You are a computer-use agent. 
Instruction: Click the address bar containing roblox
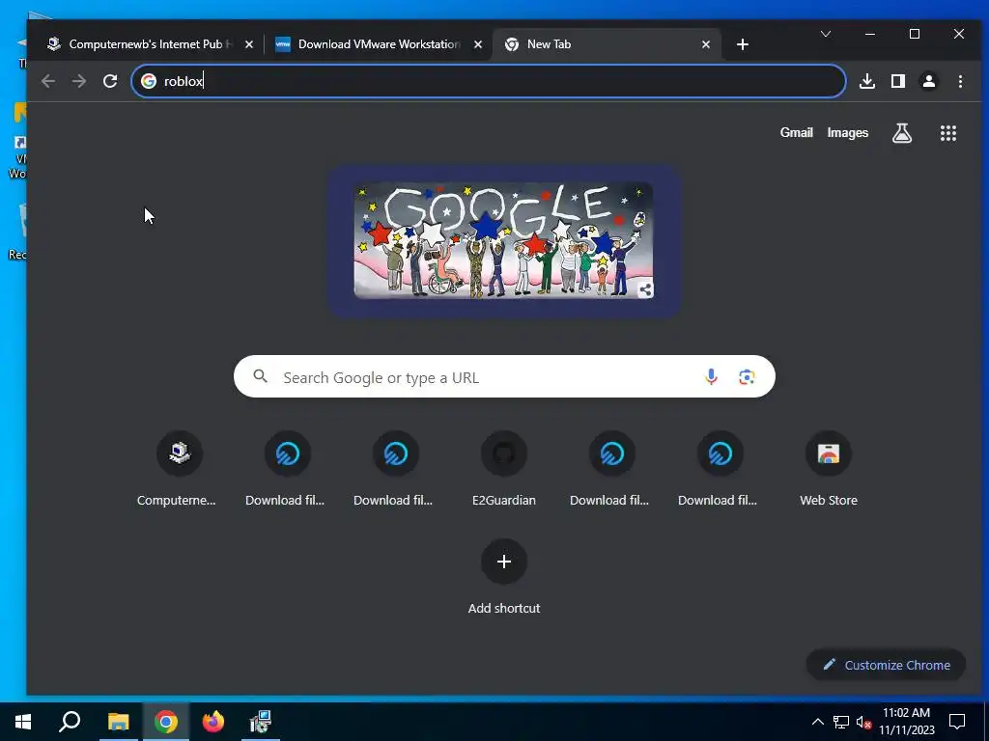(x=488, y=81)
